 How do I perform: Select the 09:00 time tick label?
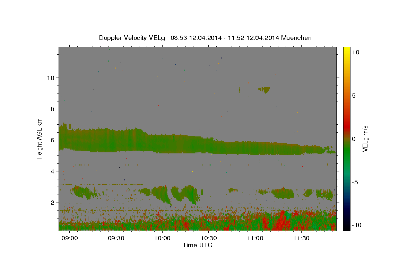[70, 239]
